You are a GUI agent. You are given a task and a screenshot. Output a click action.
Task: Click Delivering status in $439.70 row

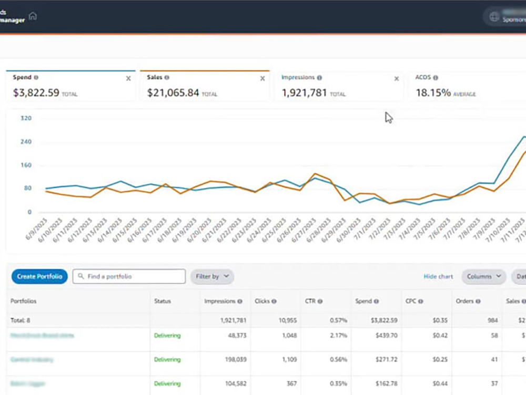coord(167,335)
